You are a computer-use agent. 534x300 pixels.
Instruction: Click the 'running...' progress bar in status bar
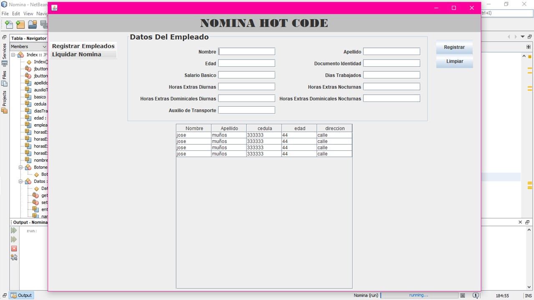[x=419, y=295]
